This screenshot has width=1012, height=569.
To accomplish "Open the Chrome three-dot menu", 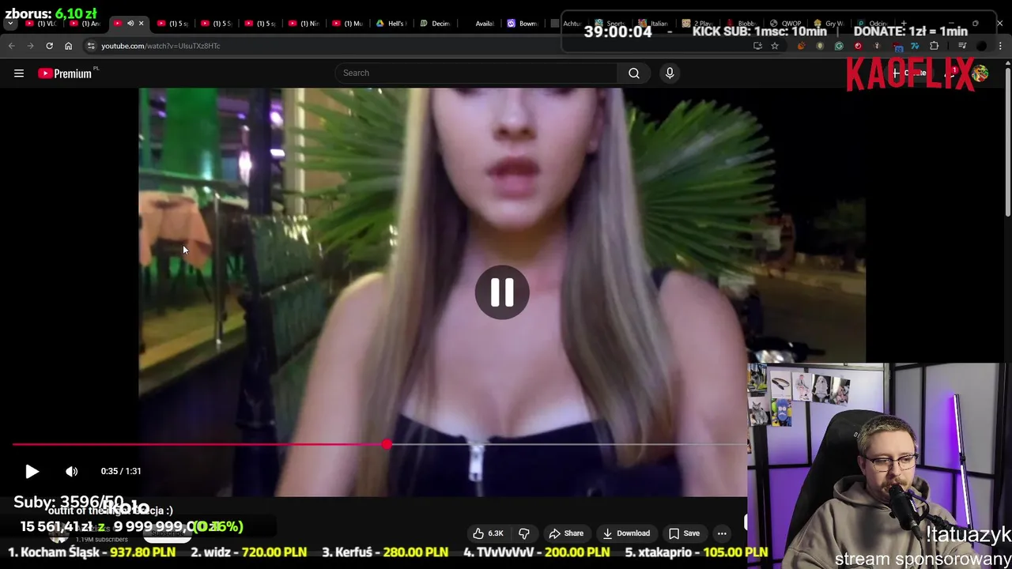I will click(1000, 46).
